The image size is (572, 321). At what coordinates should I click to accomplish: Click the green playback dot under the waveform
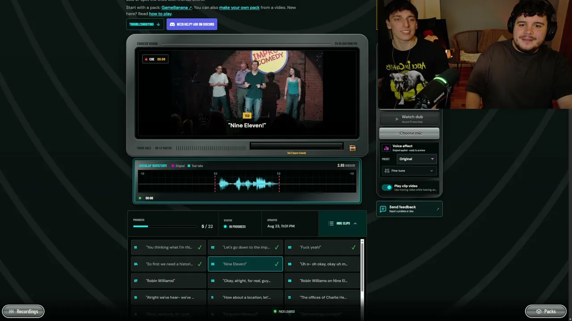pos(140,198)
